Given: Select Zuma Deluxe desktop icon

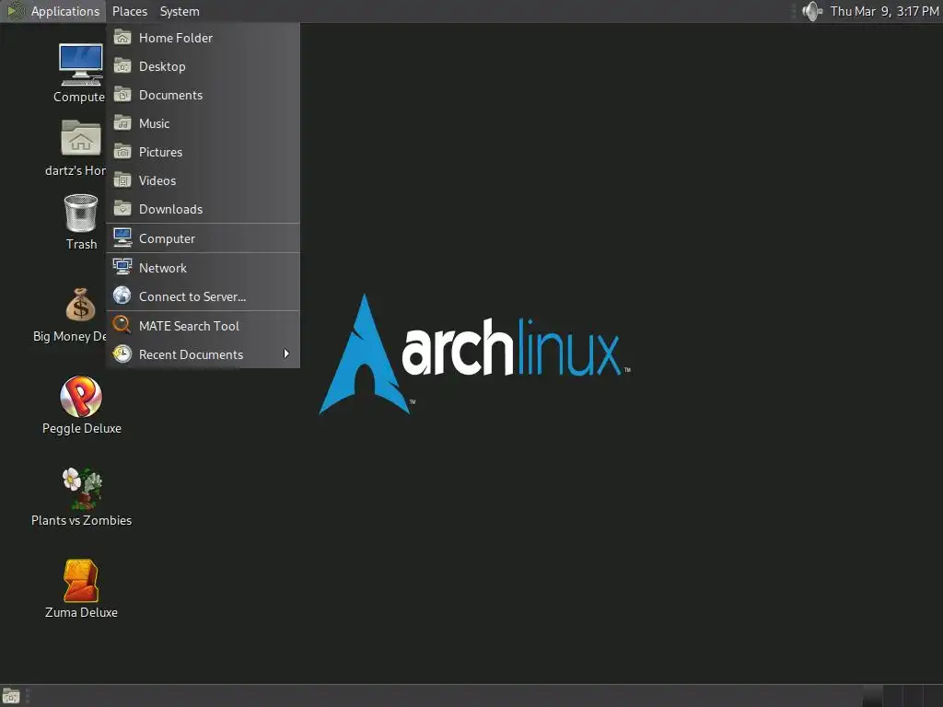Looking at the screenshot, I should pos(81,581).
